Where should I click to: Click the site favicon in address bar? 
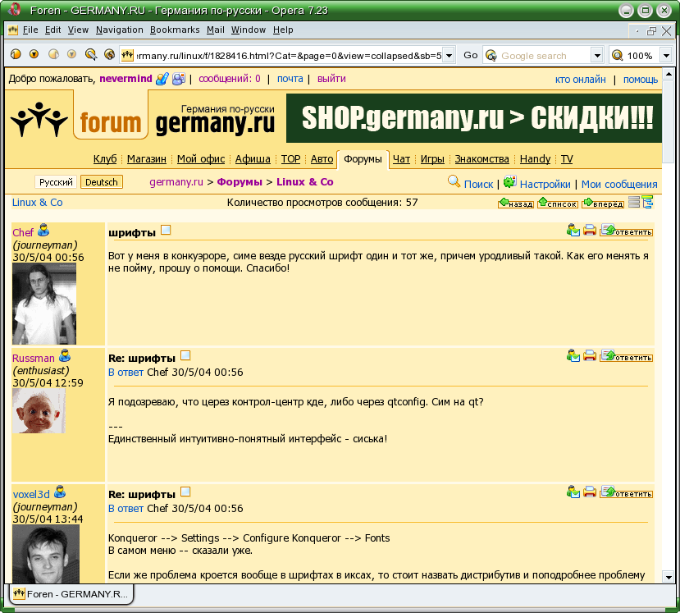[x=127, y=56]
